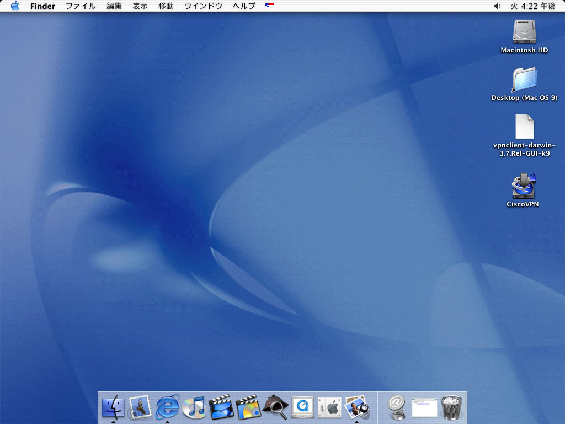Click the volume speaker icon
Viewport: 565px width, 424px height.
click(497, 6)
